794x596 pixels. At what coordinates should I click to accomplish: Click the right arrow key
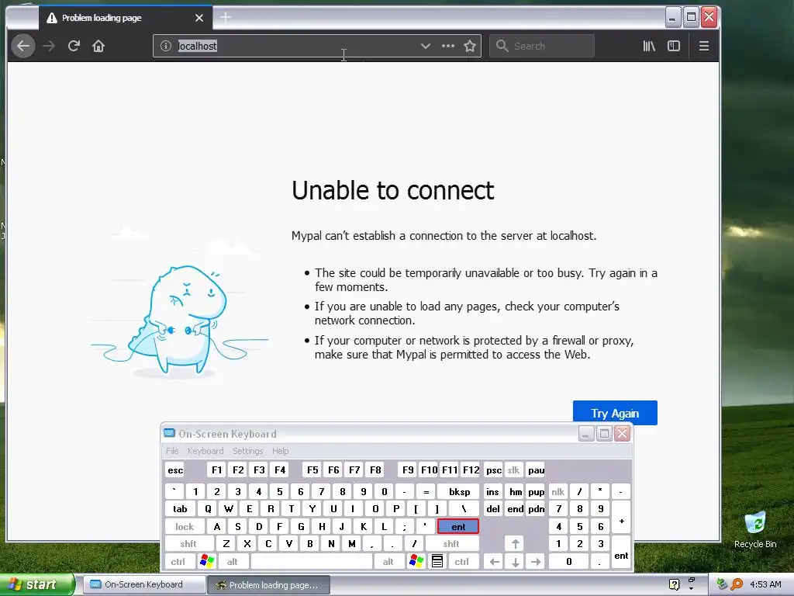(x=536, y=562)
